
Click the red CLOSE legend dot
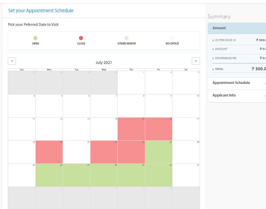(81, 38)
